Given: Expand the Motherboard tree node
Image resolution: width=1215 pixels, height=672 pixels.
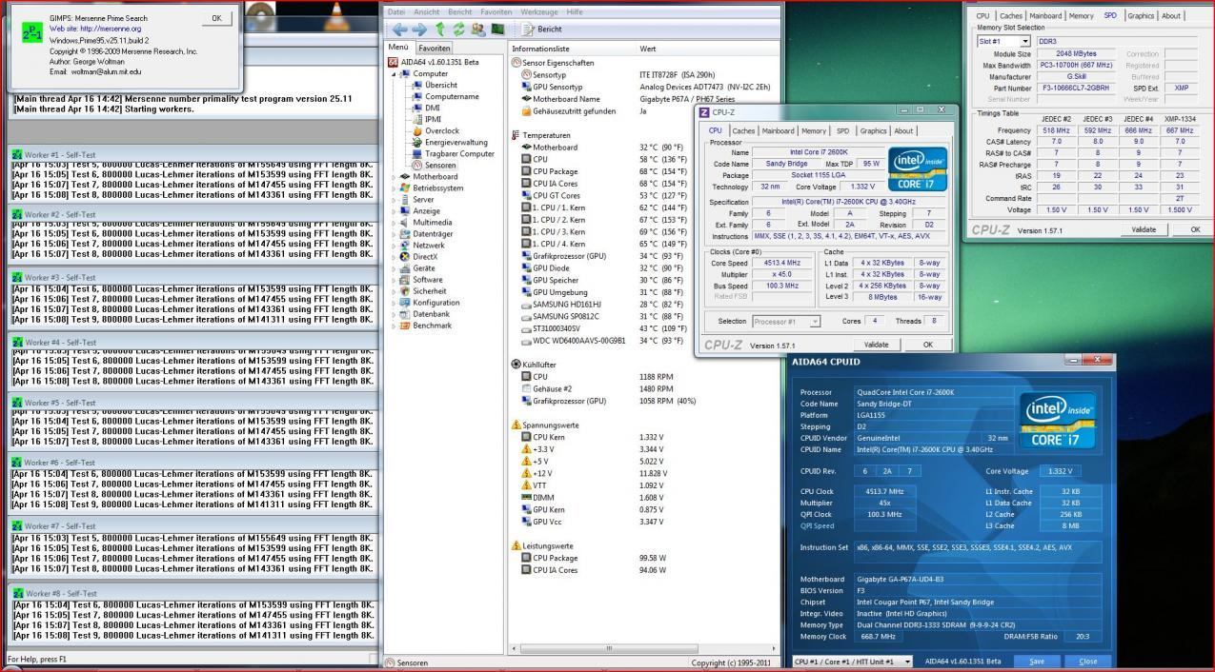Looking at the screenshot, I should coord(395,176).
